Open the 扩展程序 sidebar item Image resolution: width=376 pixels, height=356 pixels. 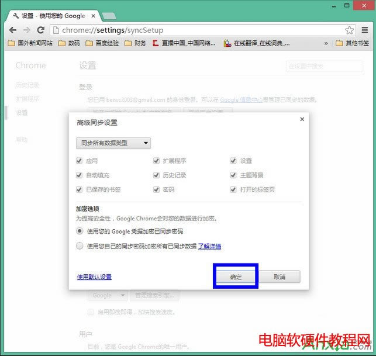point(27,99)
